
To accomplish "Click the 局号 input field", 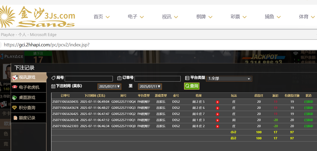I will (x=89, y=79).
